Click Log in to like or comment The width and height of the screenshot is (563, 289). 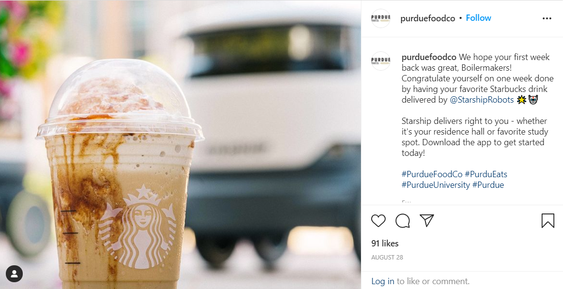[x=383, y=281]
